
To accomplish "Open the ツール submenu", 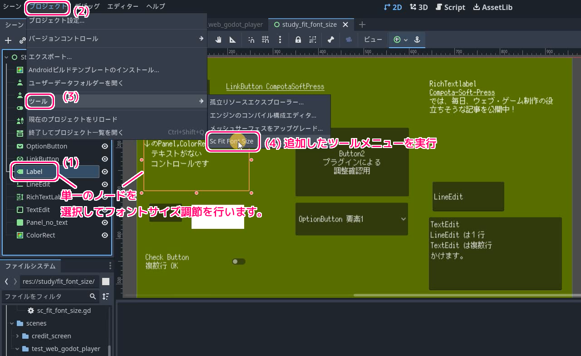I will point(117,101).
